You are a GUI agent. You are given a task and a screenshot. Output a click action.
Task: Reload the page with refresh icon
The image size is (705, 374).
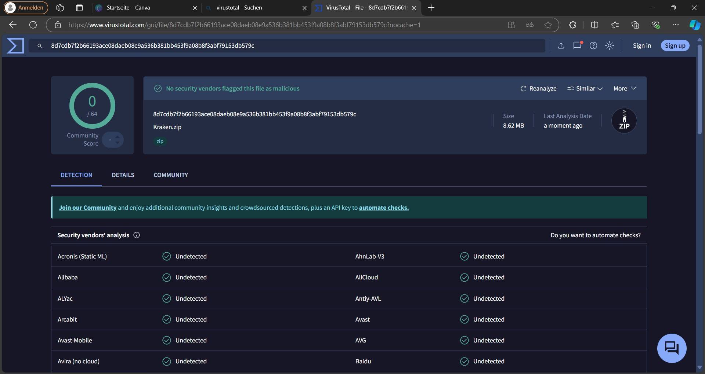click(x=33, y=25)
